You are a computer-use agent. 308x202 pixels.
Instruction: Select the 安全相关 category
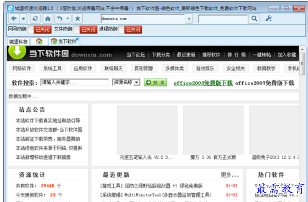(236, 69)
